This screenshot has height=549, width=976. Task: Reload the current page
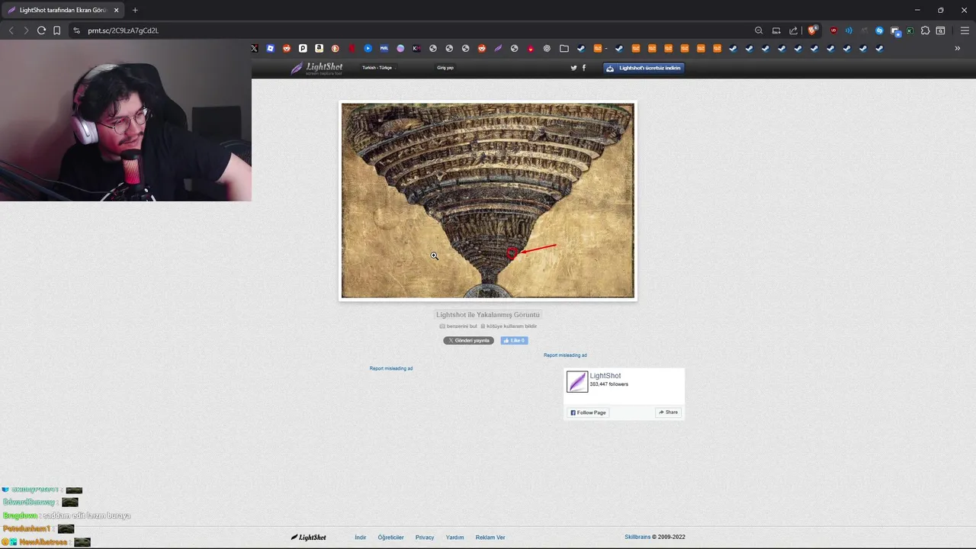(x=41, y=30)
